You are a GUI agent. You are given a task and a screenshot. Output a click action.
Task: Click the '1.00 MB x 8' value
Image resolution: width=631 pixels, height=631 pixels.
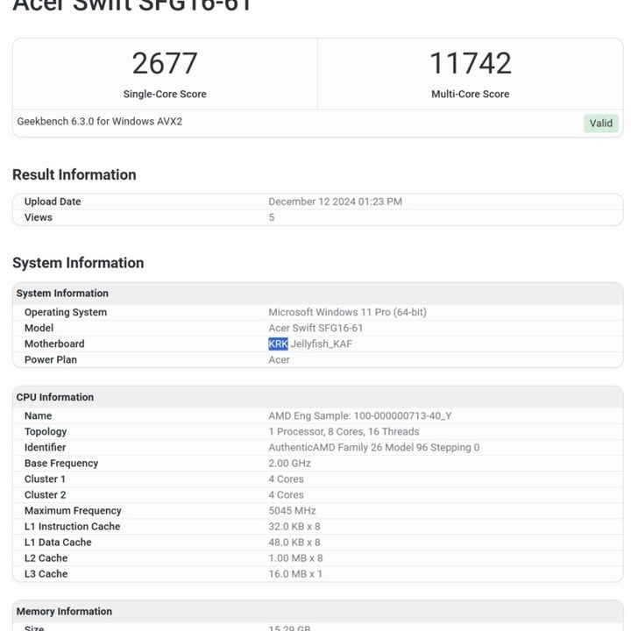click(x=295, y=557)
